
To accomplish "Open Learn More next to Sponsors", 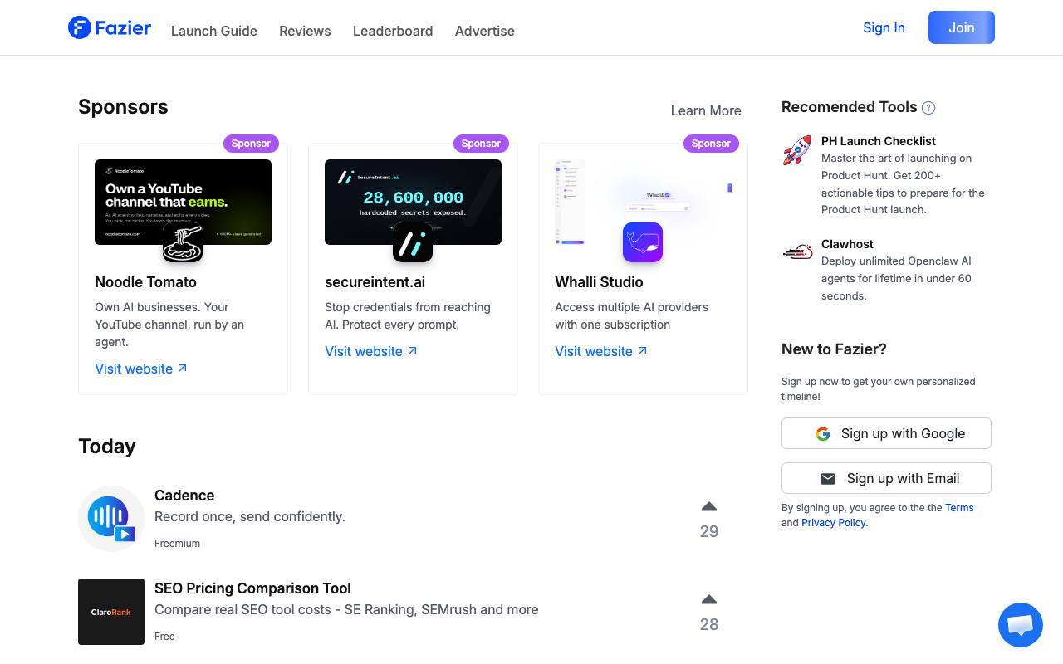I will click(706, 110).
